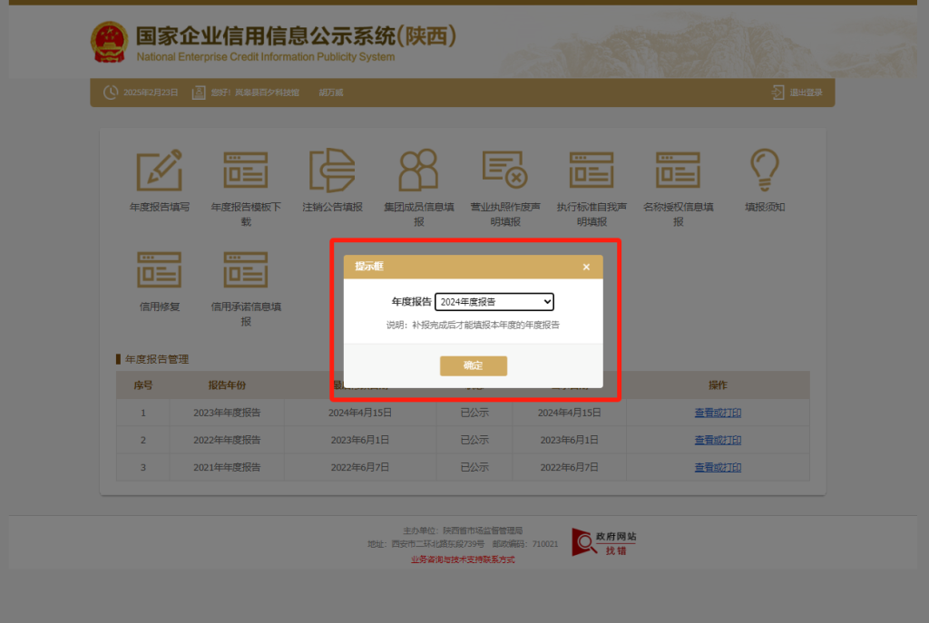
Task: Open 查看或打印 for 2021年度报告
Action: click(x=718, y=467)
